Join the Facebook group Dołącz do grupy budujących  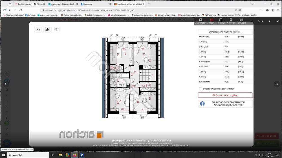[225, 104]
